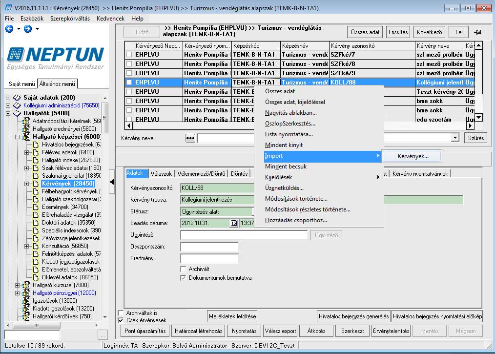Open the Eszközök menu

[32, 19]
